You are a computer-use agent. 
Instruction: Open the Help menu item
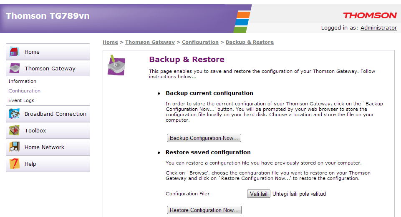48,164
